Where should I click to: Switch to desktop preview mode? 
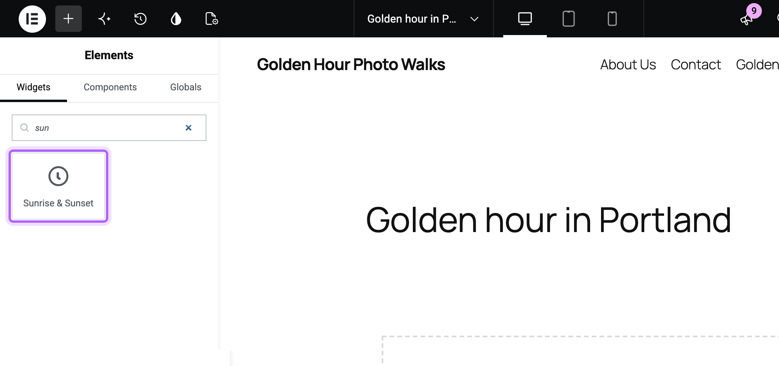tap(525, 19)
